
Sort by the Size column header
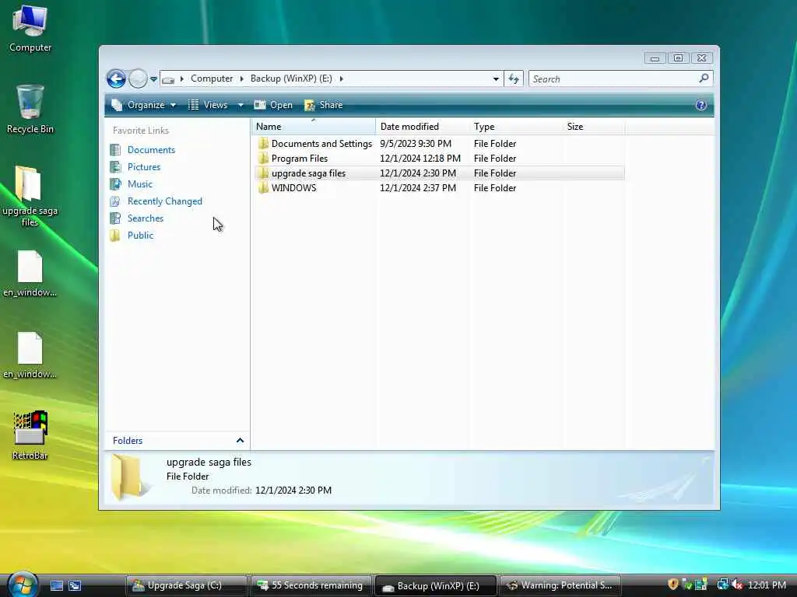pyautogui.click(x=594, y=127)
